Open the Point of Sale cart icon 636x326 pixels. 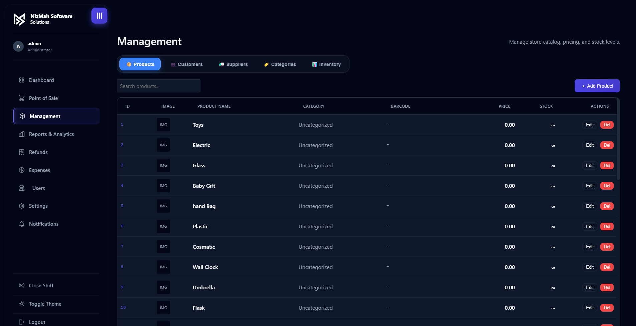coord(22,98)
